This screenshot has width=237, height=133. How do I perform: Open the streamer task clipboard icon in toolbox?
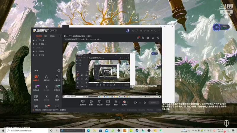point(57,78)
